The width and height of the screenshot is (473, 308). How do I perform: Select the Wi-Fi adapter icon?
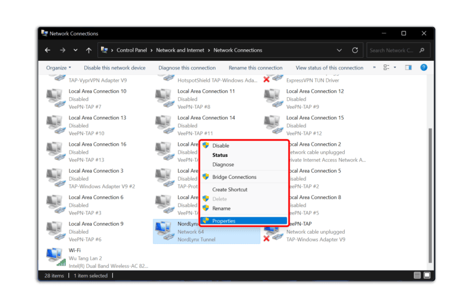tap(56, 257)
